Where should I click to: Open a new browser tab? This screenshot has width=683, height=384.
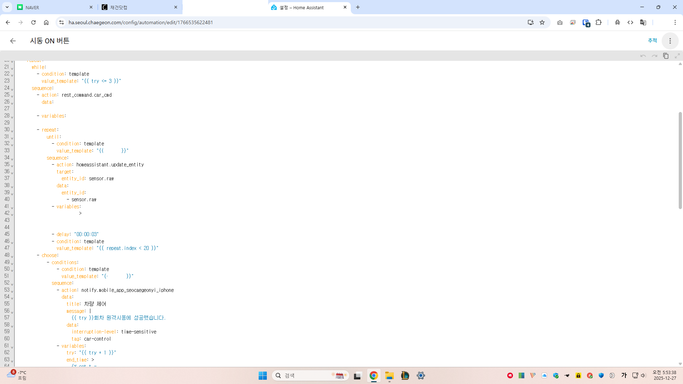point(358,7)
